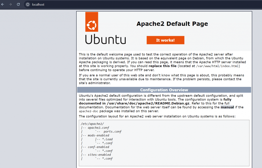Click mods-enabled in the configuration tree

point(98,135)
